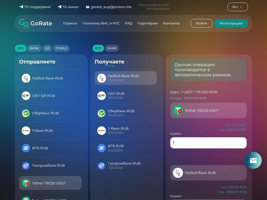Click the T-bank icon in the receive list
This screenshot has height=200, width=267.
pyautogui.click(x=101, y=131)
